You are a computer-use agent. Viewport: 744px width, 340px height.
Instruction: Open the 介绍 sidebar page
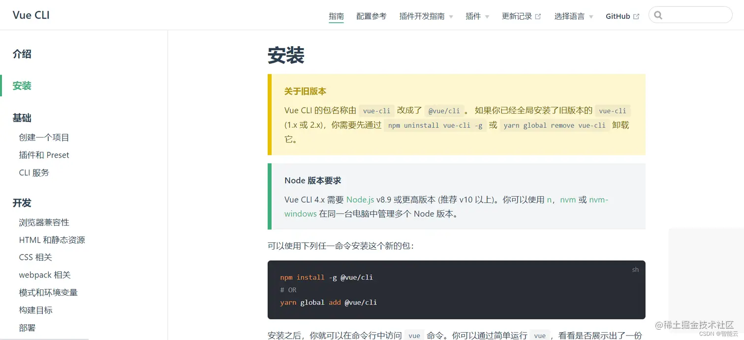[x=22, y=54]
